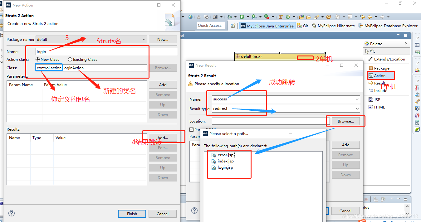The width and height of the screenshot is (421, 222).
Task: Click the help icon in New Result dialog
Action: (194, 211)
